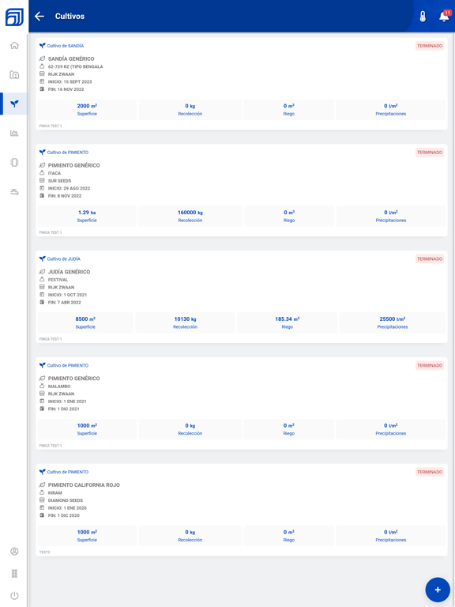This screenshot has width=455, height=607.
Task: Open the user profile sidebar icon
Action: 14,551
